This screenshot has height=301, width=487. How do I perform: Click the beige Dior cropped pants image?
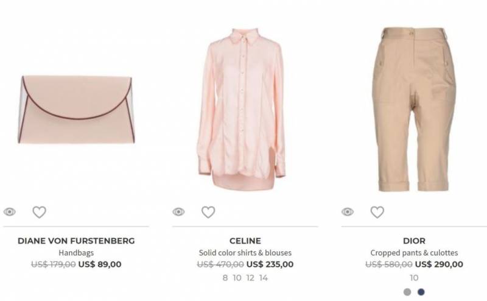(x=414, y=109)
